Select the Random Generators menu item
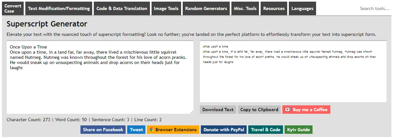 pos(206,8)
